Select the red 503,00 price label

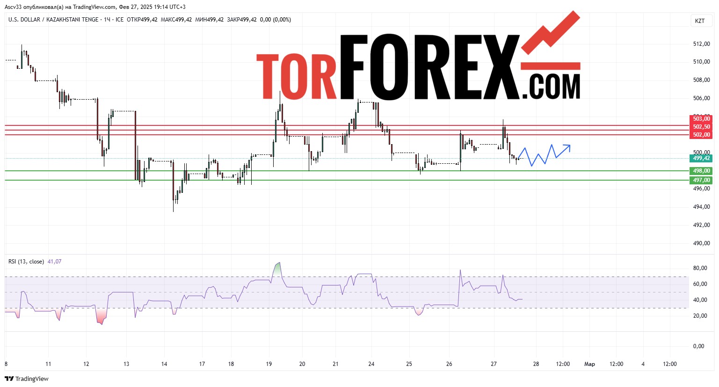pyautogui.click(x=701, y=119)
